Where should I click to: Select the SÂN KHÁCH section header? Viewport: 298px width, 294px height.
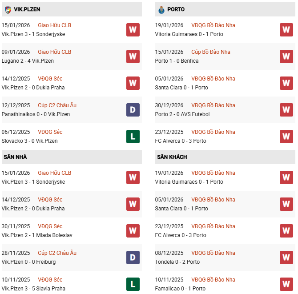(172, 157)
